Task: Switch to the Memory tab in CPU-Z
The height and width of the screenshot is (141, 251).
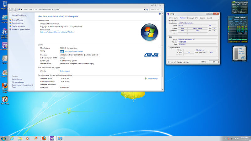Action: pos(190,18)
